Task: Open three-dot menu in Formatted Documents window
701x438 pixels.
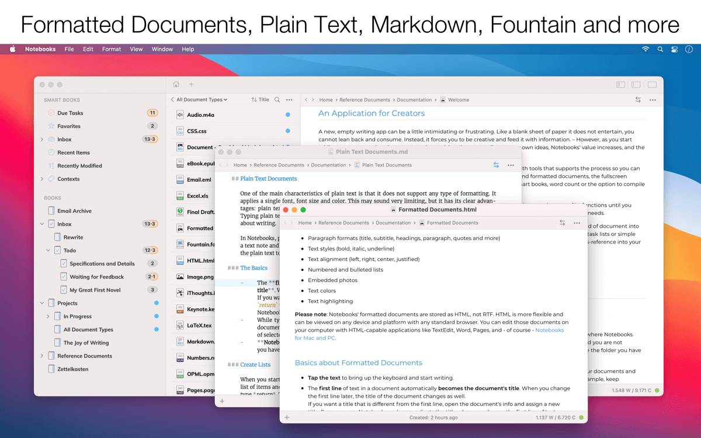Action: tap(577, 223)
